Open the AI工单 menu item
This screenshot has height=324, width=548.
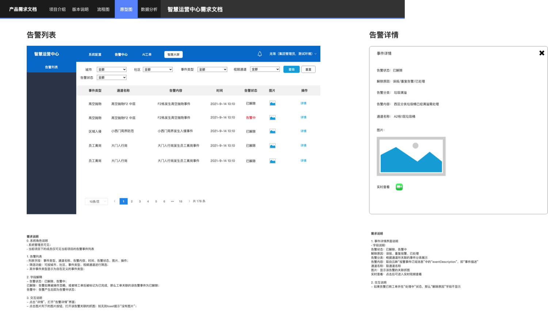point(147,54)
